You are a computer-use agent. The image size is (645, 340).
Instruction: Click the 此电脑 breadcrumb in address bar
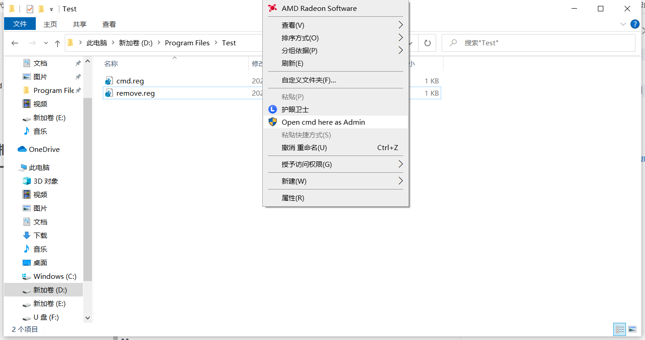click(x=97, y=43)
